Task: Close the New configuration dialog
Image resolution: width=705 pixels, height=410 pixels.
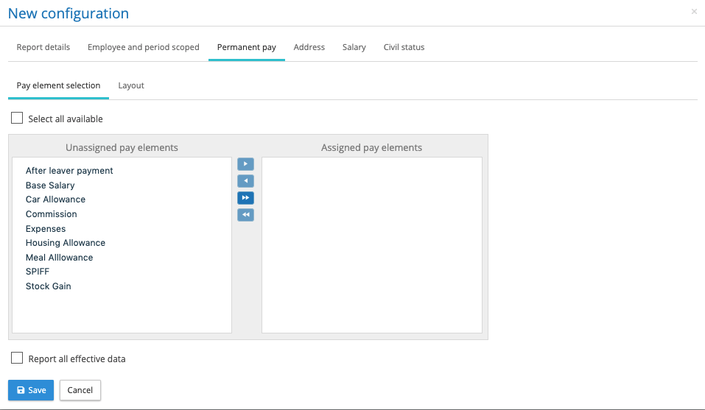Action: 694,12
